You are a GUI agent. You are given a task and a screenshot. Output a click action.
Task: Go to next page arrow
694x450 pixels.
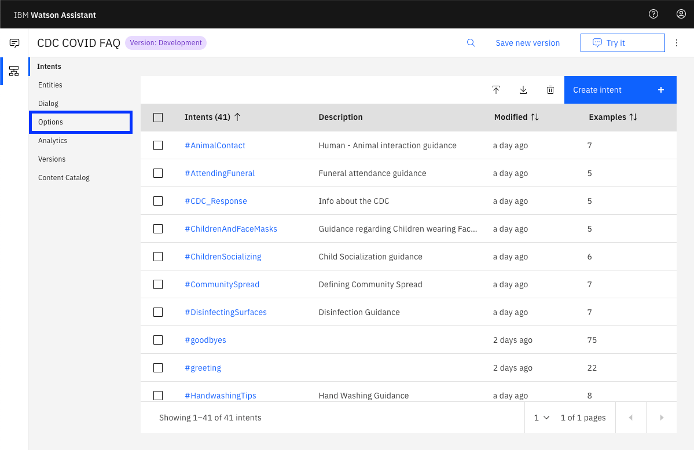pyautogui.click(x=662, y=418)
